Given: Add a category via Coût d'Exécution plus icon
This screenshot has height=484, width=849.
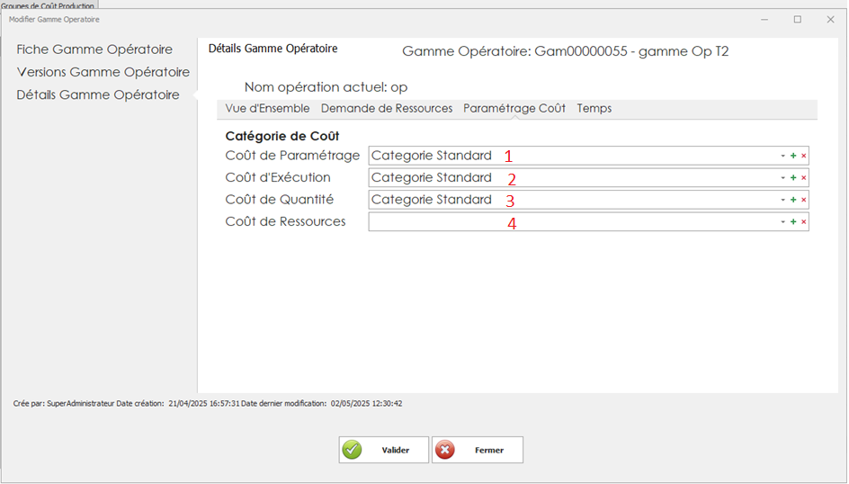Looking at the screenshot, I should (x=793, y=178).
